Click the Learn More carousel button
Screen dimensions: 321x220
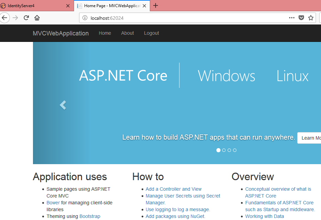tap(309, 138)
